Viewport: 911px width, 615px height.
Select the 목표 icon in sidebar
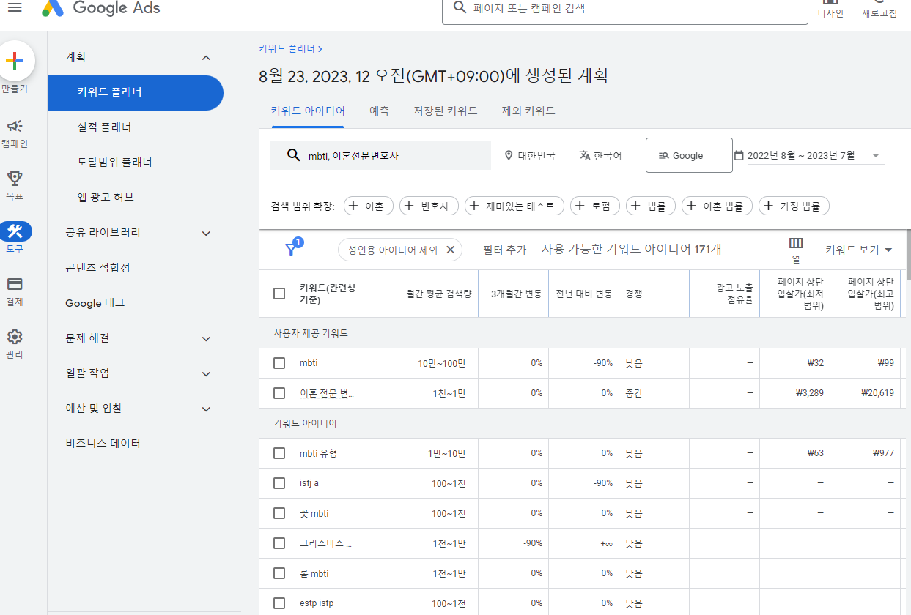coord(16,179)
